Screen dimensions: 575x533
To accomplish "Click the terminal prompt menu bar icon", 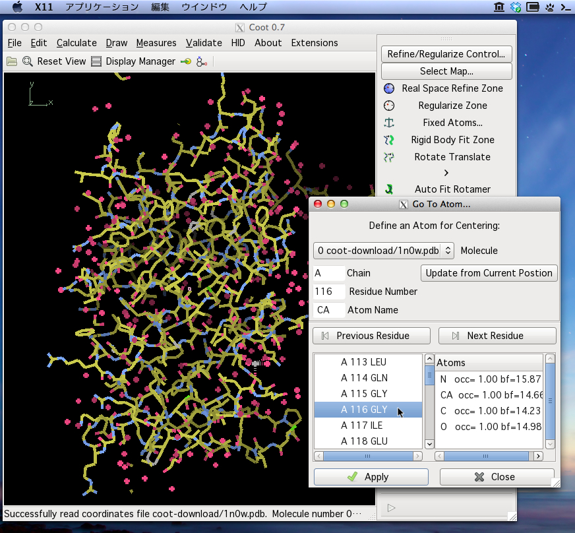I will (566, 7).
